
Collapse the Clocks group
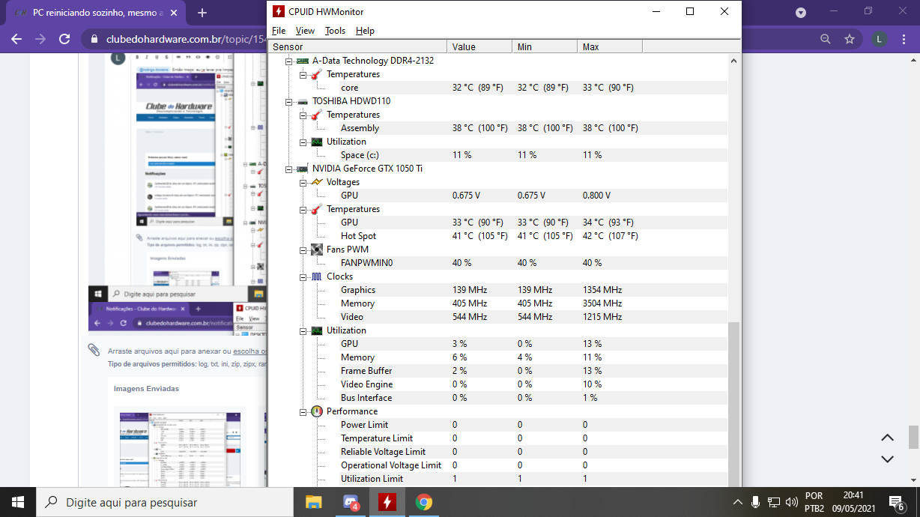303,276
